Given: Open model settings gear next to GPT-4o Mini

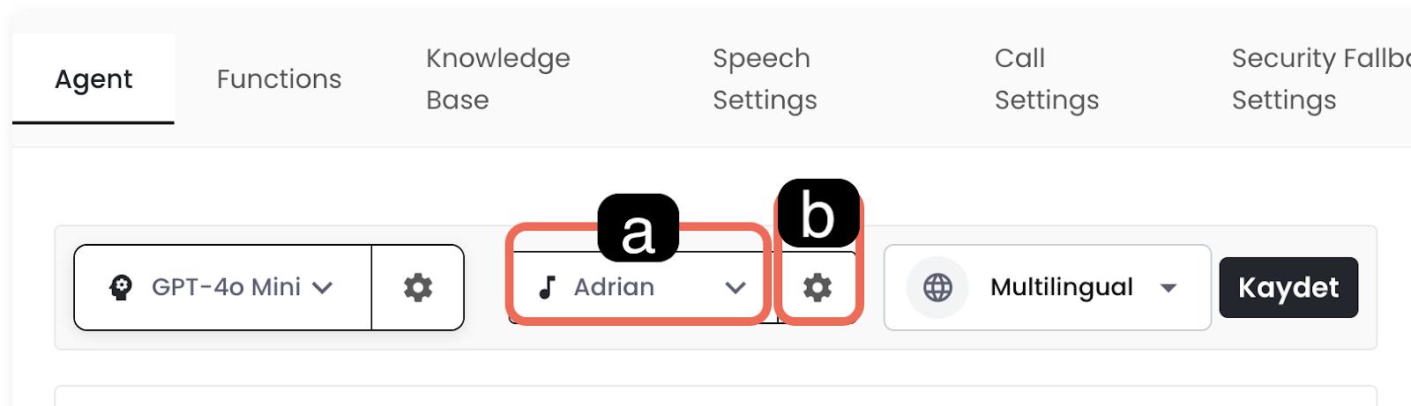Looking at the screenshot, I should [418, 287].
